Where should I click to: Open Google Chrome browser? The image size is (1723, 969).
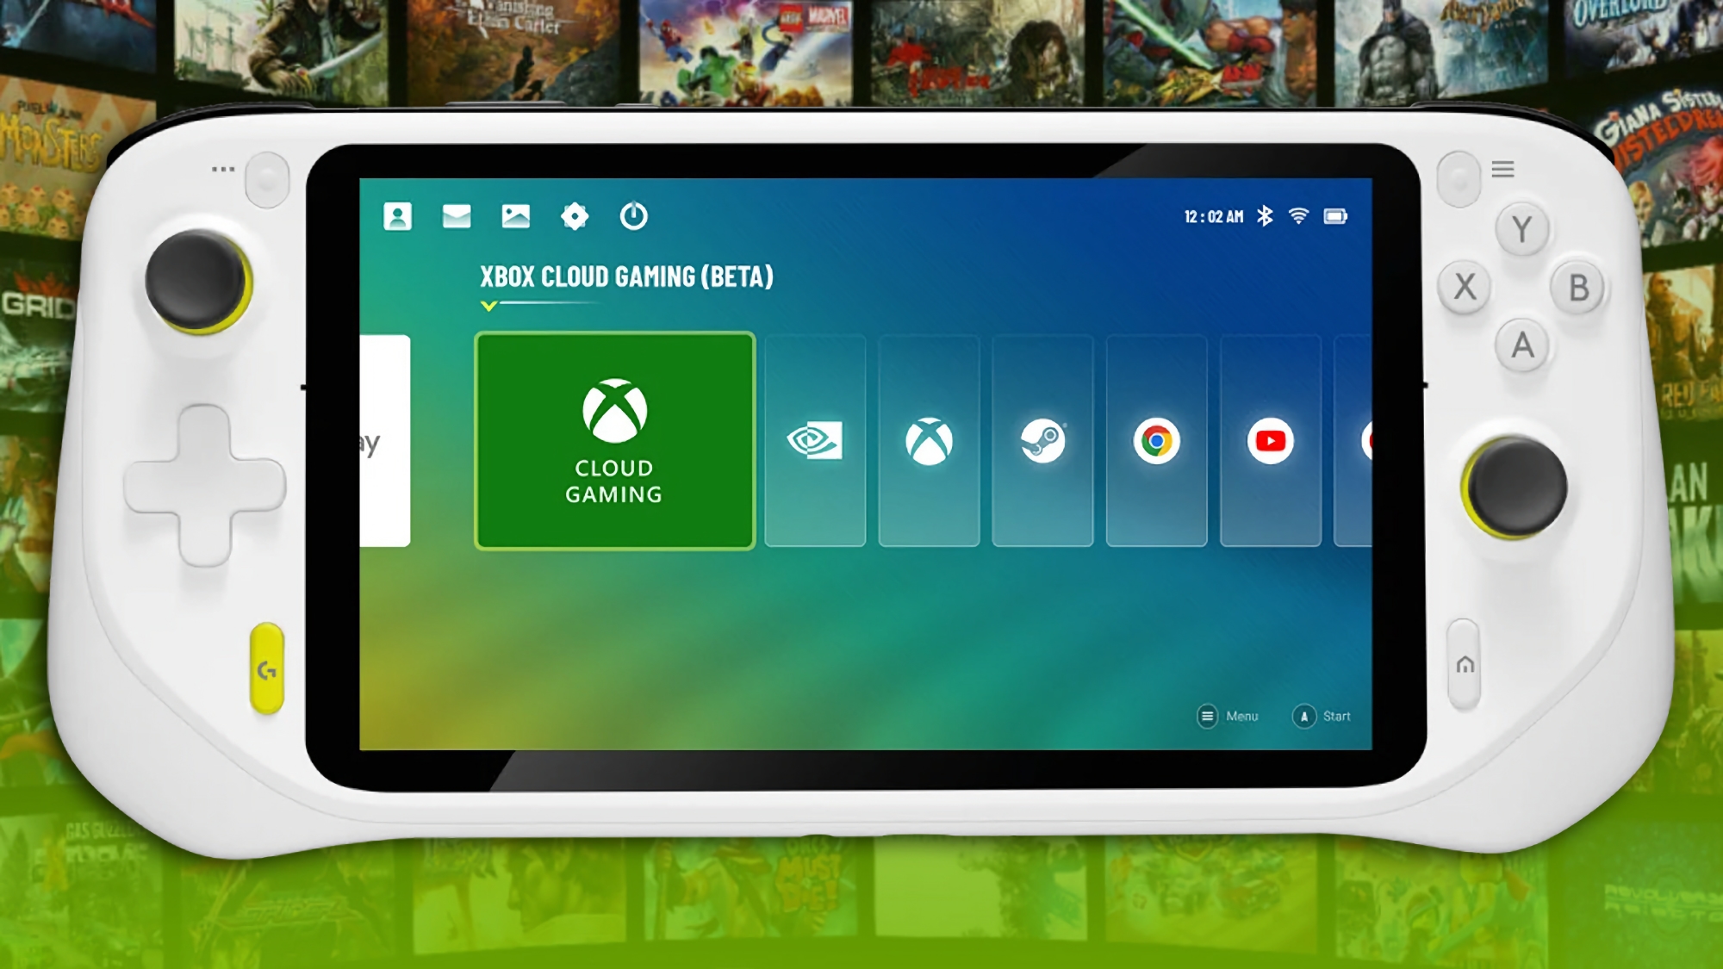tap(1156, 440)
